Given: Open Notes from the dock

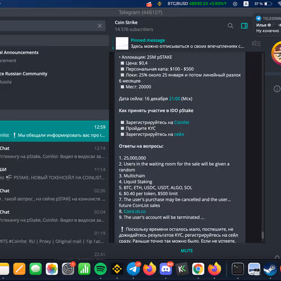Looking at the screenshot, I should 4,269.
